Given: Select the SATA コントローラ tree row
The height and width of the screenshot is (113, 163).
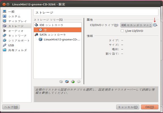Looking at the screenshot, I should 58,34.
